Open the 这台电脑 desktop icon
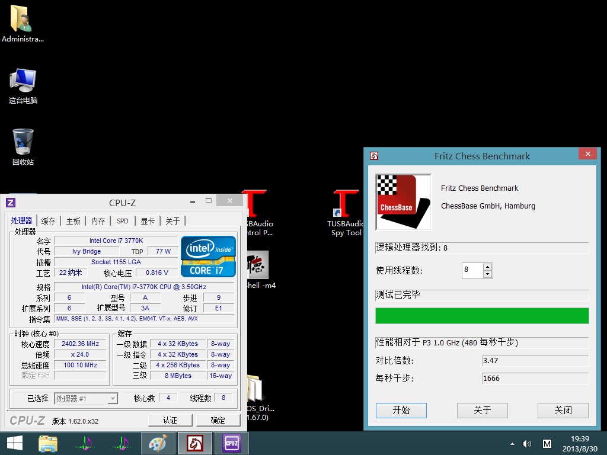Viewport: 607px width, 455px height. pyautogui.click(x=23, y=86)
